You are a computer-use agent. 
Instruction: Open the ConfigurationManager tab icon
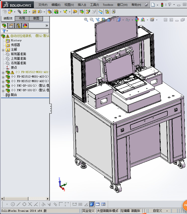[x=18, y=25]
